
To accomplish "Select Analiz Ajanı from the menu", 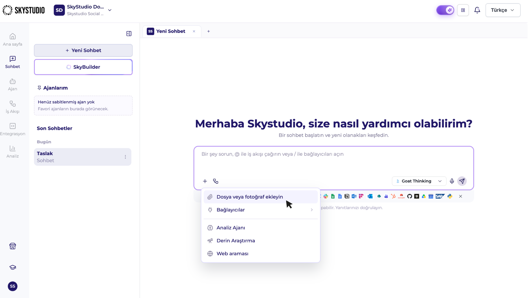I will coord(261,228).
